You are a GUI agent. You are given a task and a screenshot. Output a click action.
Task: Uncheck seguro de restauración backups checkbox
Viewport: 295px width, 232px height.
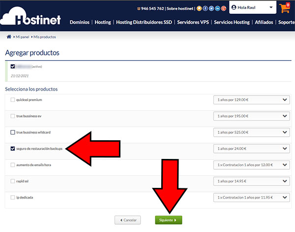point(13,149)
